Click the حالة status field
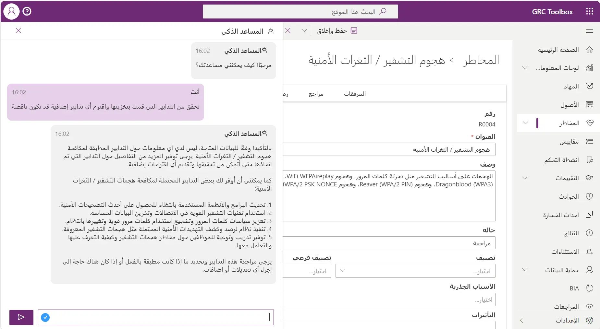 [x=389, y=243]
